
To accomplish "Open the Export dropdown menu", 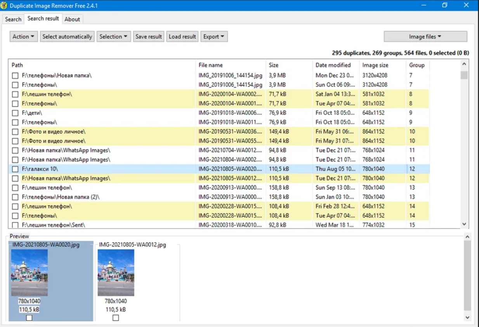I will coord(214,36).
